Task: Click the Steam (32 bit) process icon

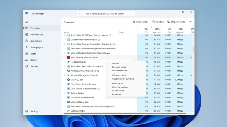Action: point(68,80)
